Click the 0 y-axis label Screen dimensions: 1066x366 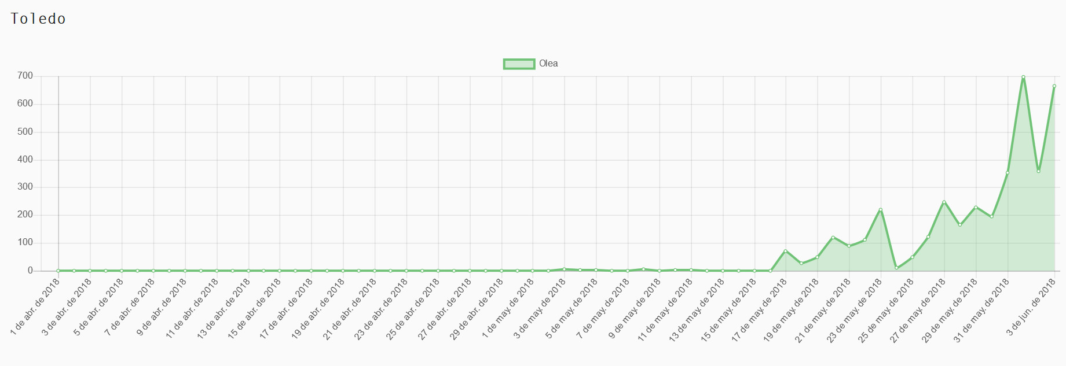tap(31, 270)
